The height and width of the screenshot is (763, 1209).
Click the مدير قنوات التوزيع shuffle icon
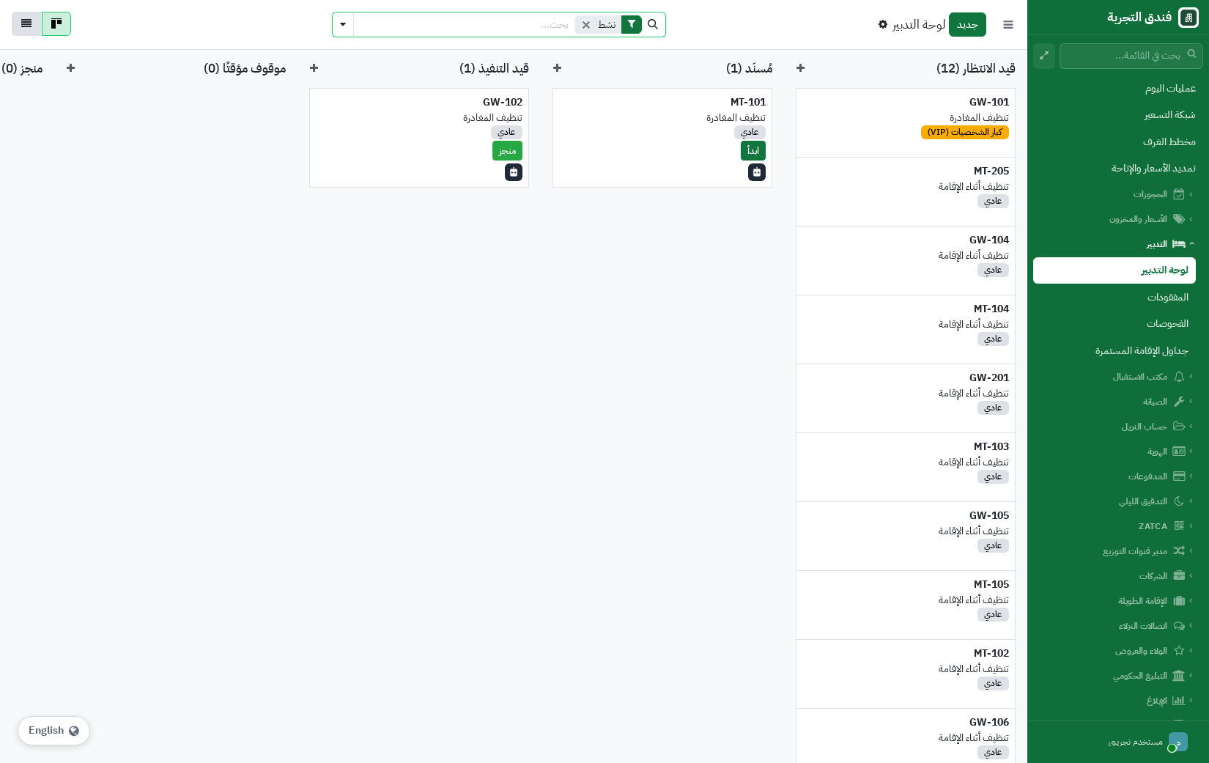[x=1179, y=550]
